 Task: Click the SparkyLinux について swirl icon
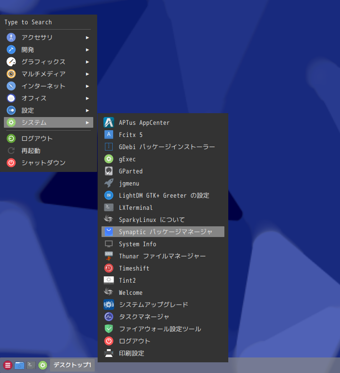[x=109, y=220]
